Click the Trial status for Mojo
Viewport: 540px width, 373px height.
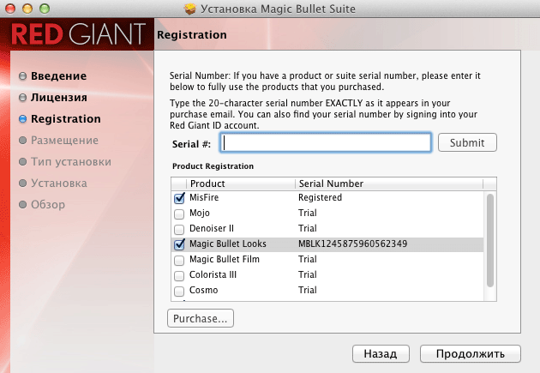307,213
